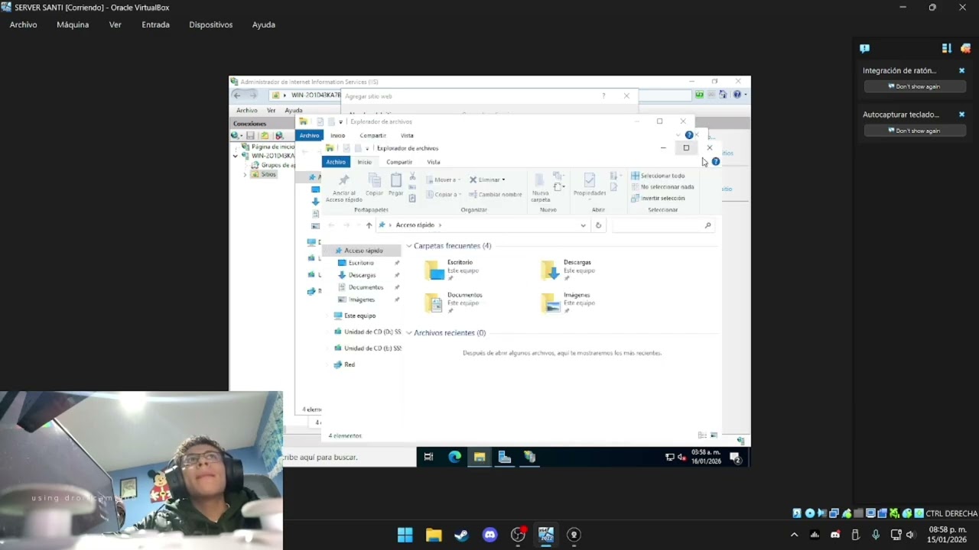Open File Explorer on guest taskbar
The width and height of the screenshot is (979, 550).
(x=480, y=457)
